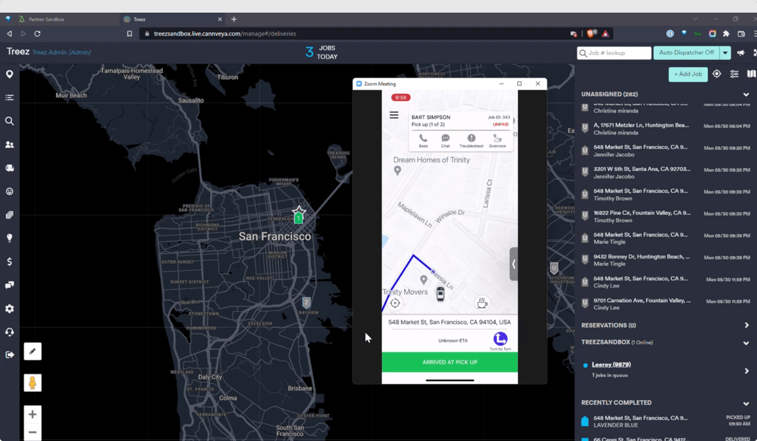Open Chat in the driver app card
The image size is (757, 441).
(445, 141)
